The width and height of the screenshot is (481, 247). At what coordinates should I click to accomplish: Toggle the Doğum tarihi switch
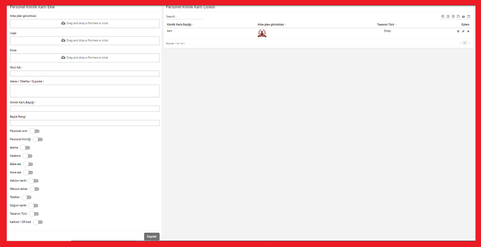tap(33, 205)
